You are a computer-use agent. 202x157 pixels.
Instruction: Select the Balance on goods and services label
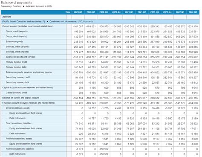20,57
